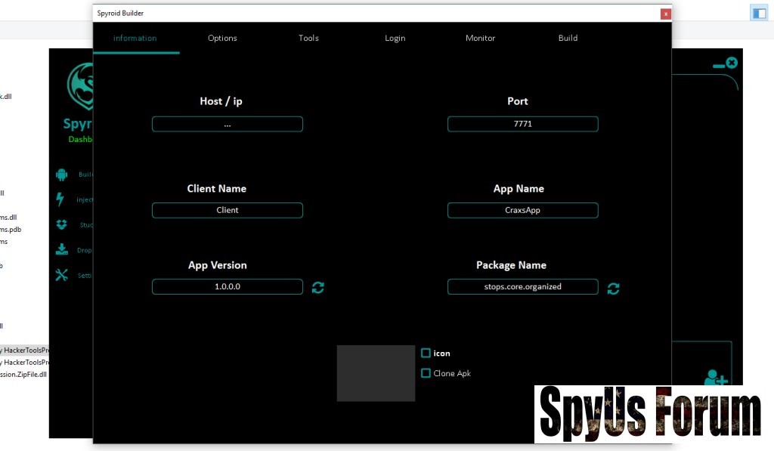Click the Spyroid dragon logo
774x451 pixels.
tap(80, 86)
